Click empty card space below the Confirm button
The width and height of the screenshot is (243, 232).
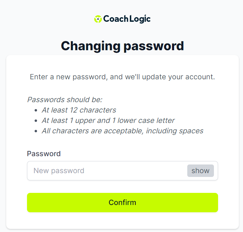coord(123,220)
